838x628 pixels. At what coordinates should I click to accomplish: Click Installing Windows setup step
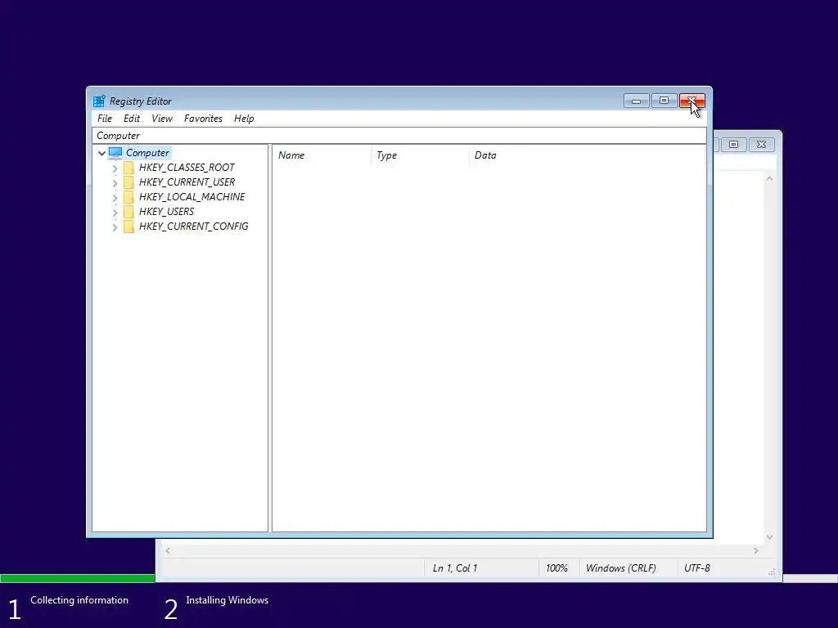click(228, 600)
